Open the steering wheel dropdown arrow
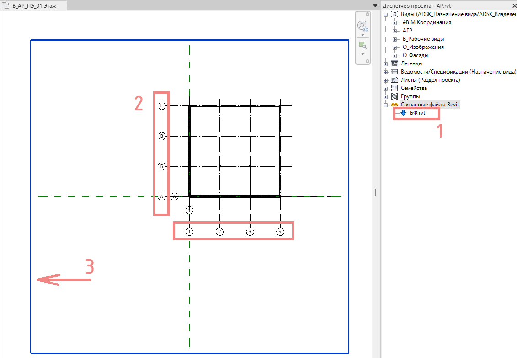The height and width of the screenshot is (358, 517). 362,35
